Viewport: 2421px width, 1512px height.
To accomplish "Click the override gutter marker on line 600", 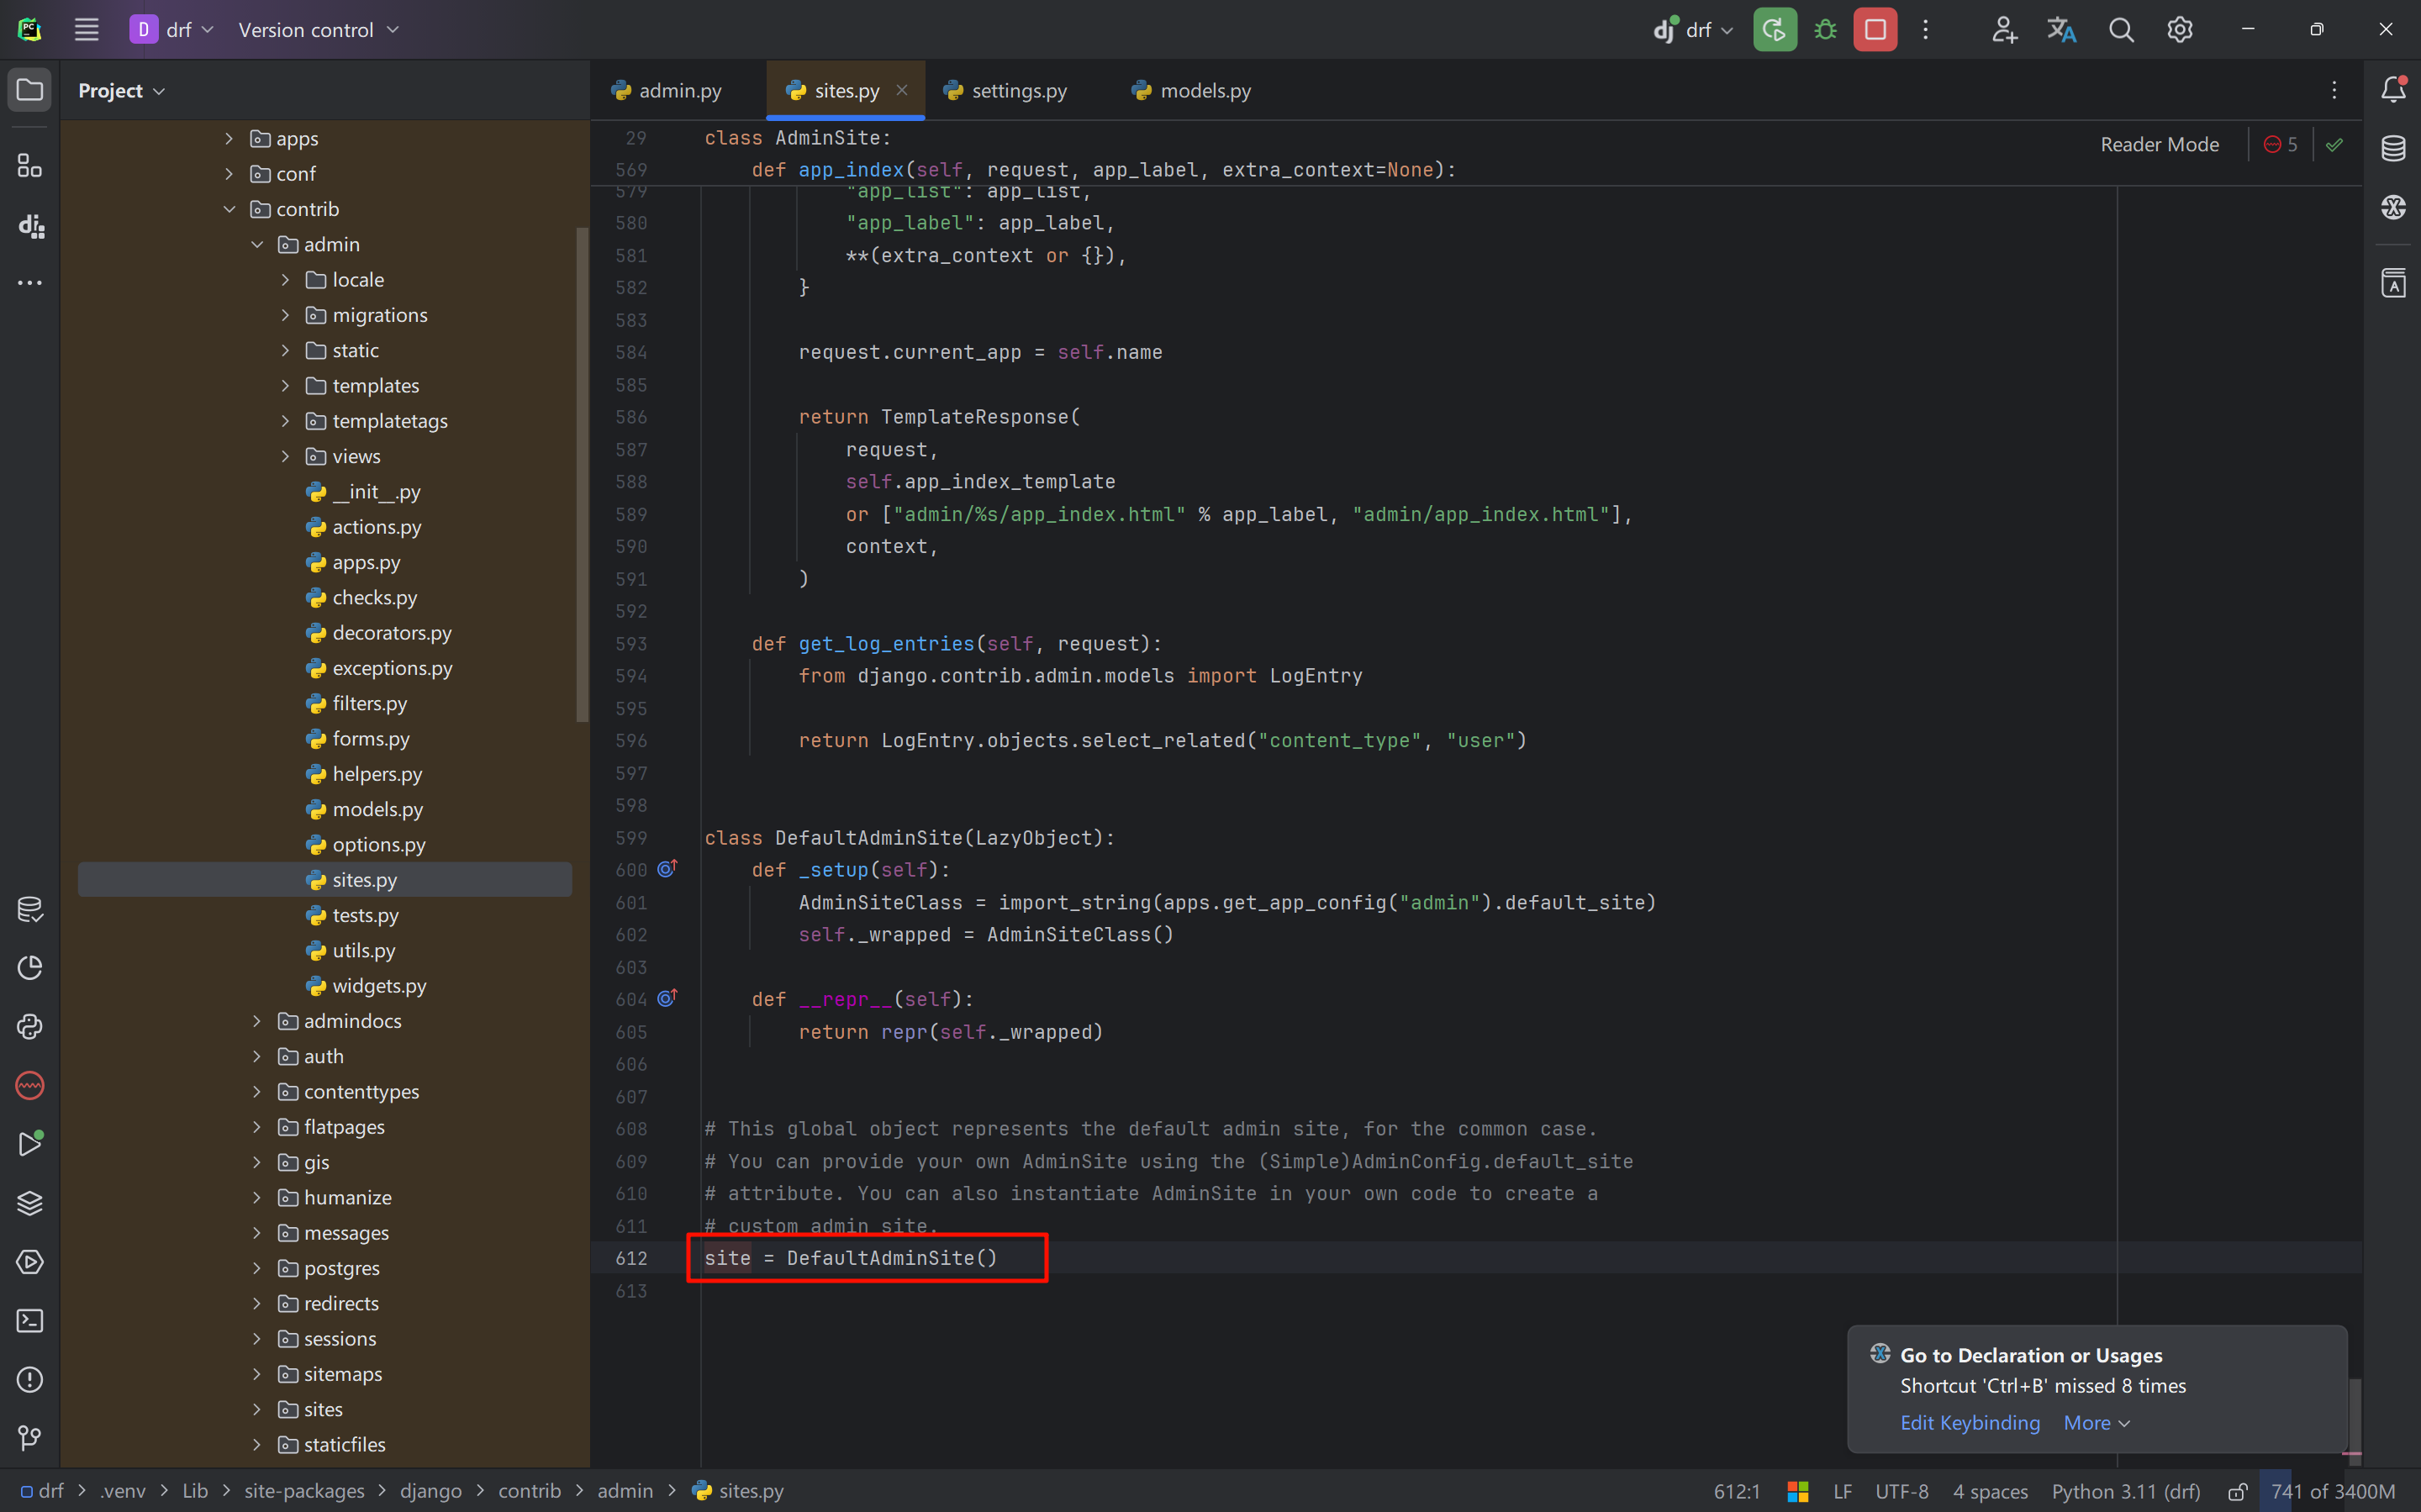I will point(667,869).
